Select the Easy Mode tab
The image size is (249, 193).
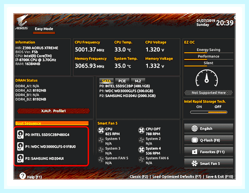(44, 29)
